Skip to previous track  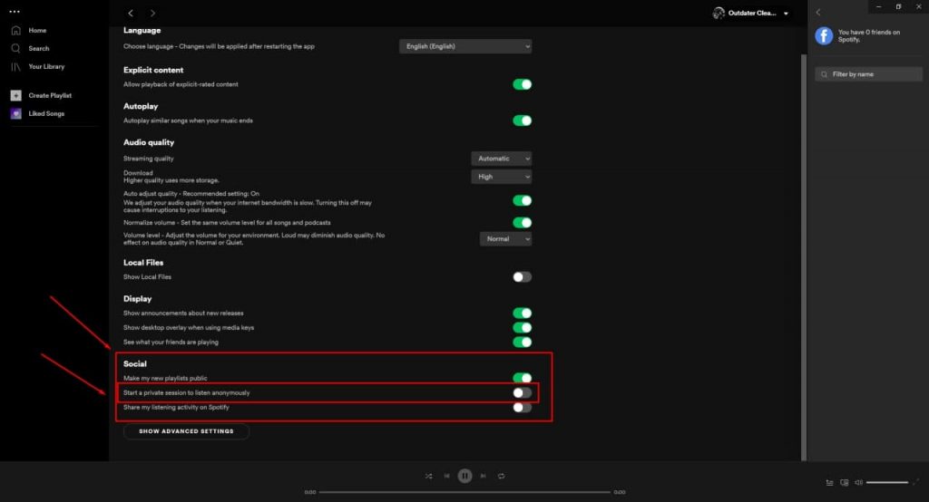[446, 476]
